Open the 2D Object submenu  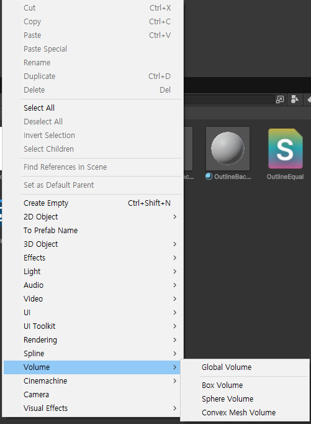coord(93,217)
